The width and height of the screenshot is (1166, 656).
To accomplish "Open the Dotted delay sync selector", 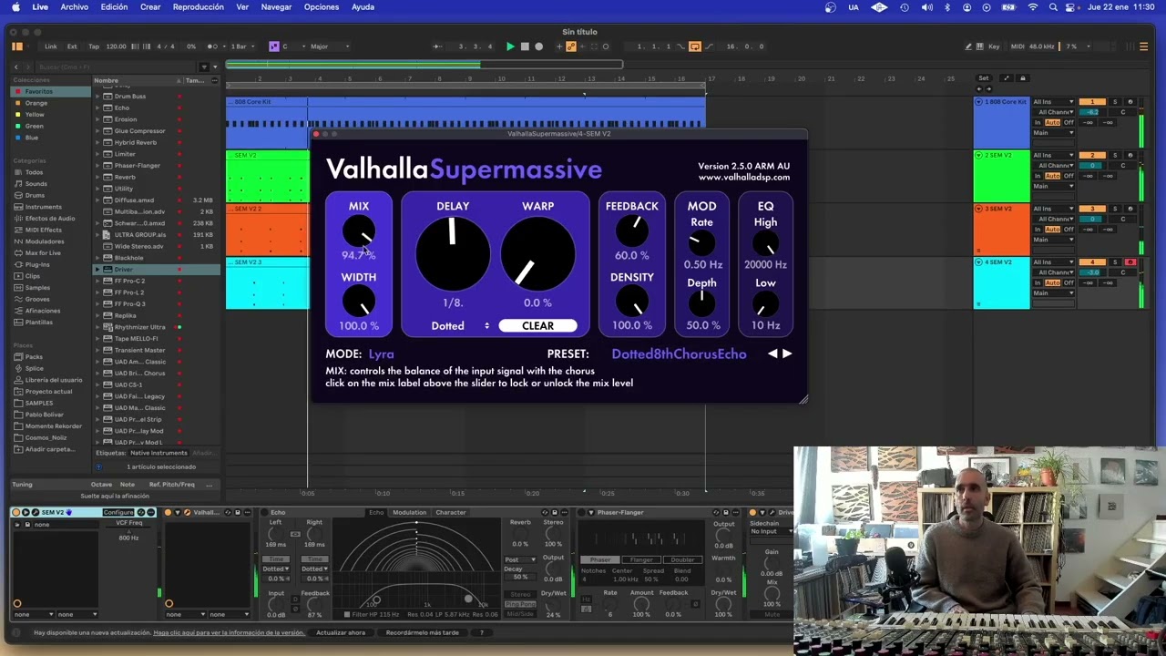I will pos(460,326).
